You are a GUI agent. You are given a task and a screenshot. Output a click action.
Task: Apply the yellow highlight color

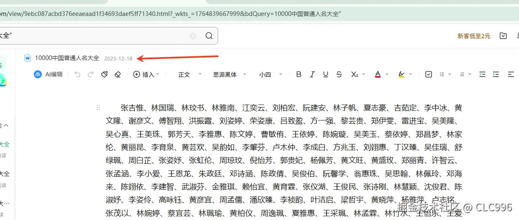tap(401, 74)
